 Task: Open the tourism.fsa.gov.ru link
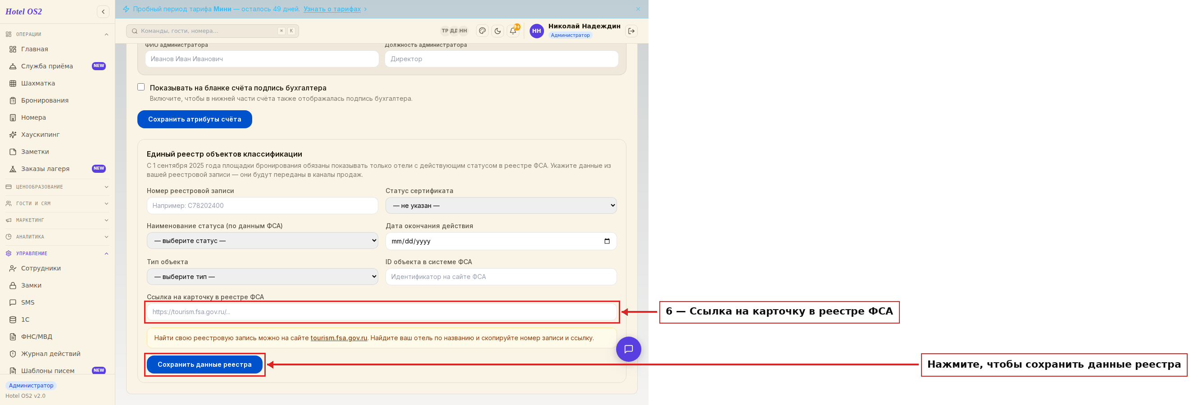pyautogui.click(x=339, y=338)
